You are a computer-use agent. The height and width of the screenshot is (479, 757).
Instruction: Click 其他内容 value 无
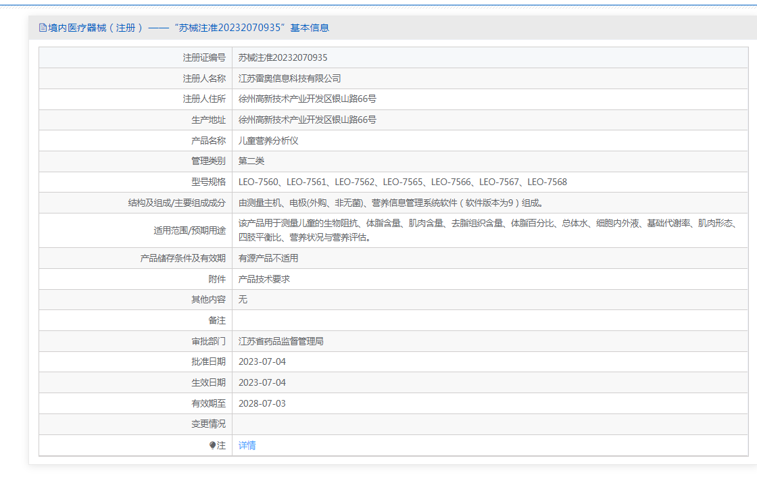click(243, 299)
